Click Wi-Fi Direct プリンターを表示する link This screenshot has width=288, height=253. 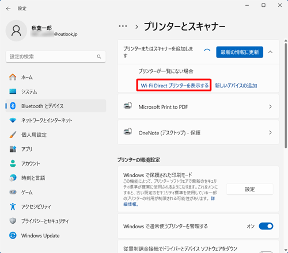coord(175,86)
